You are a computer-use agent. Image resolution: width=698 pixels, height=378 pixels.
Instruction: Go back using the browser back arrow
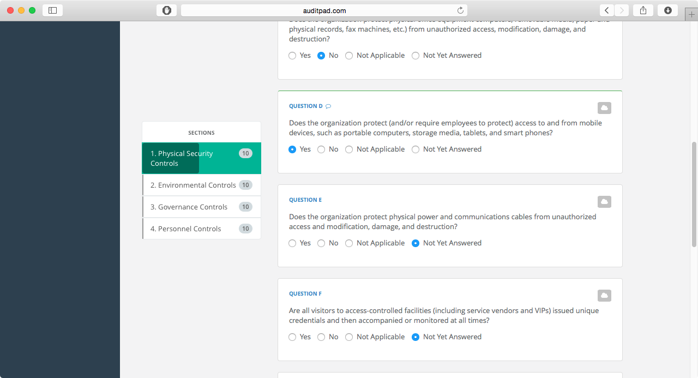coord(607,10)
